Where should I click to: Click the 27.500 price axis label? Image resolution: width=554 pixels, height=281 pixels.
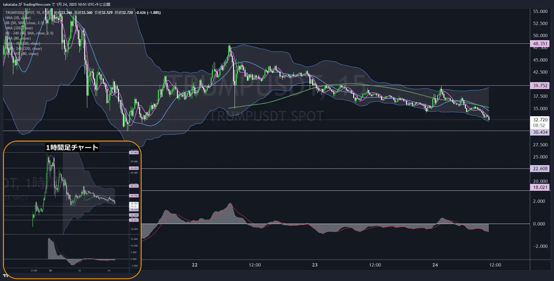pyautogui.click(x=540, y=145)
